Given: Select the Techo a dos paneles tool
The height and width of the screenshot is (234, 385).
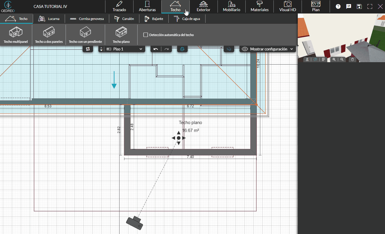Looking at the screenshot, I should coord(49,35).
